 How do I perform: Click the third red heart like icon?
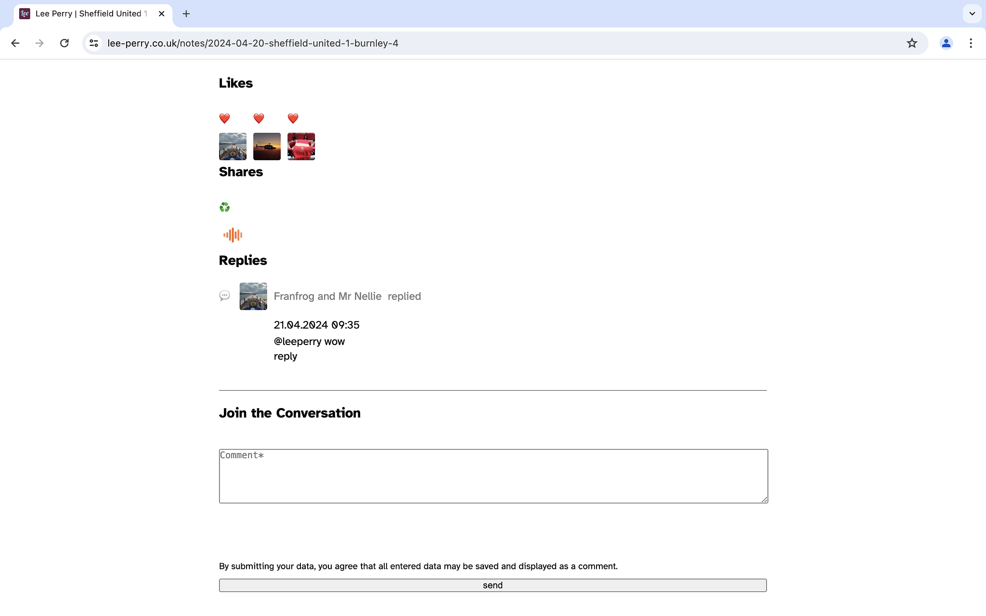pos(293,118)
